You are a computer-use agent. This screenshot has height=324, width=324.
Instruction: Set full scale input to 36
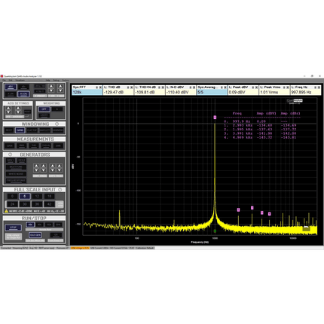coord(37,204)
